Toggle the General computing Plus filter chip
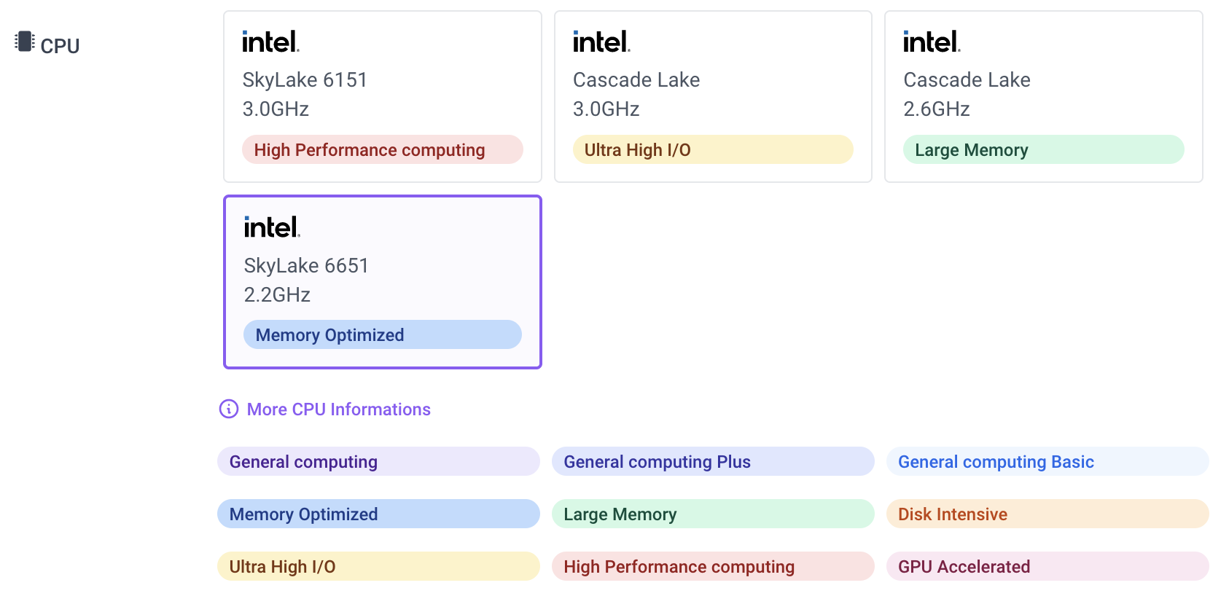 click(714, 461)
